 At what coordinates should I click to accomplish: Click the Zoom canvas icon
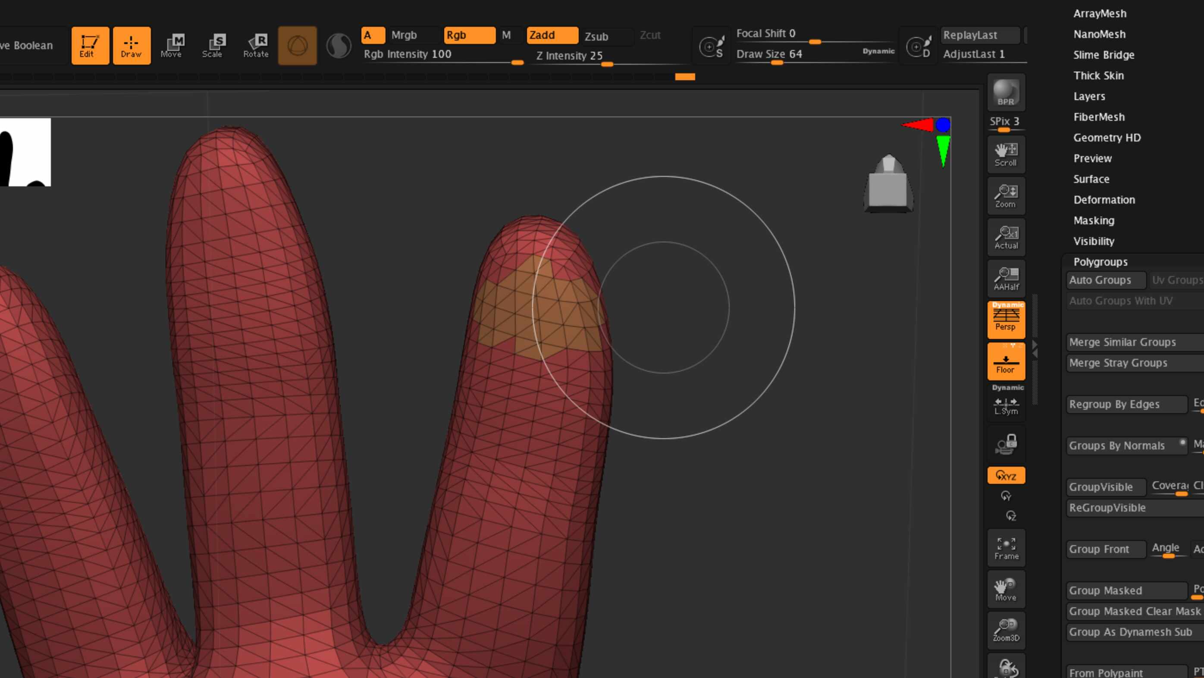tap(1006, 196)
